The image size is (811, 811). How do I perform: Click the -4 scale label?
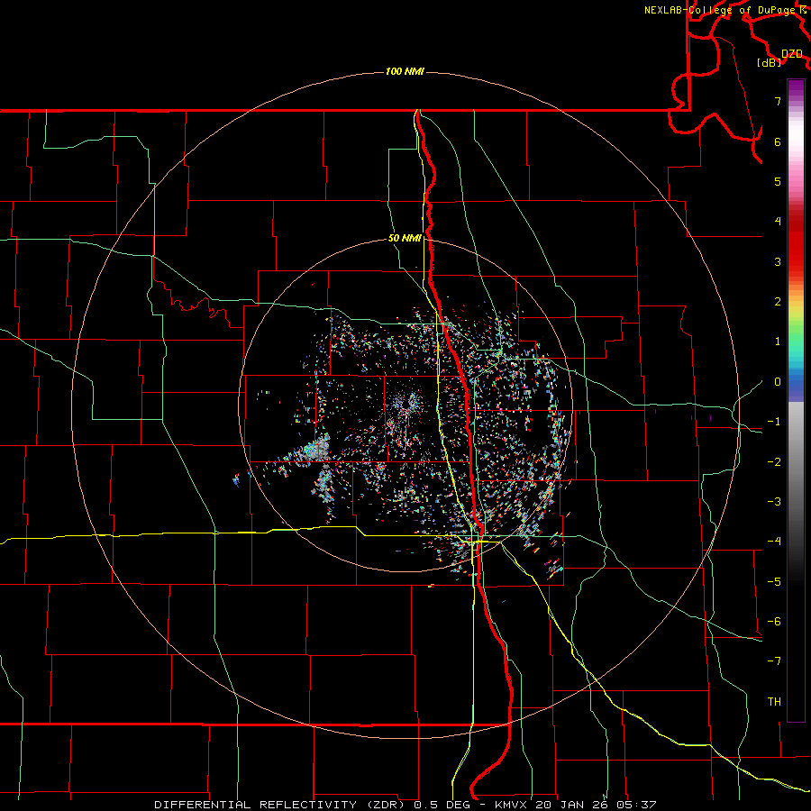click(774, 542)
